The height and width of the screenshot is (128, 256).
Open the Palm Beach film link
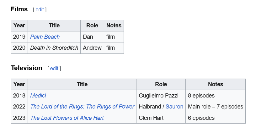point(45,37)
